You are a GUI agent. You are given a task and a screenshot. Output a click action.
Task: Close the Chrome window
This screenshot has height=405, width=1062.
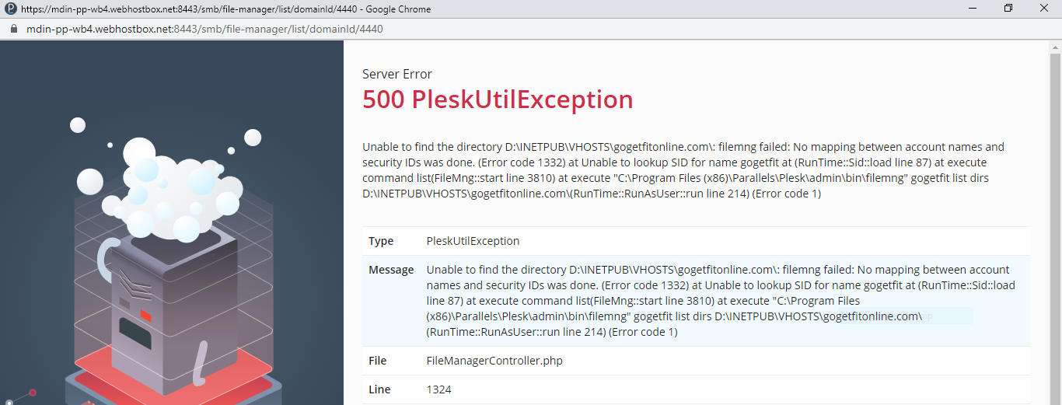1044,9
